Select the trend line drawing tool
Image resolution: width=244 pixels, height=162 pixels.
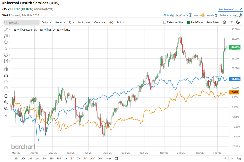(x=6, y=30)
